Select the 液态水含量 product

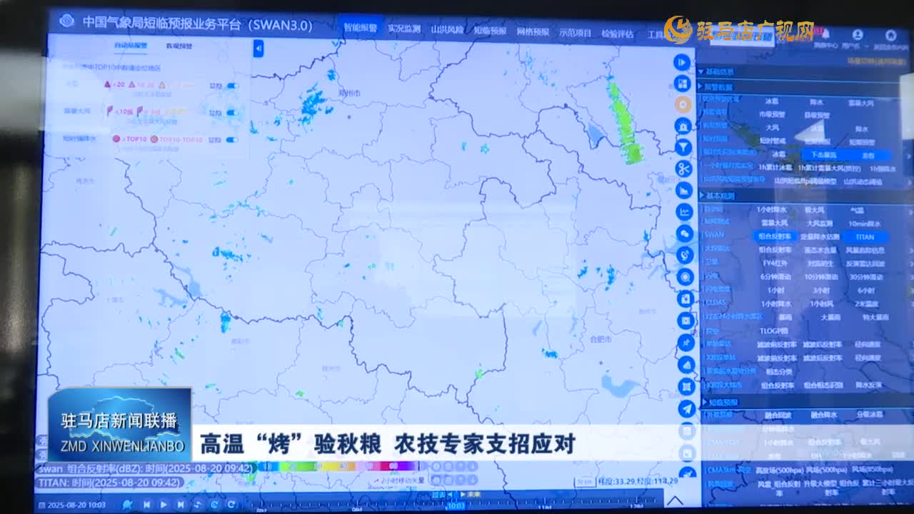[x=820, y=251]
